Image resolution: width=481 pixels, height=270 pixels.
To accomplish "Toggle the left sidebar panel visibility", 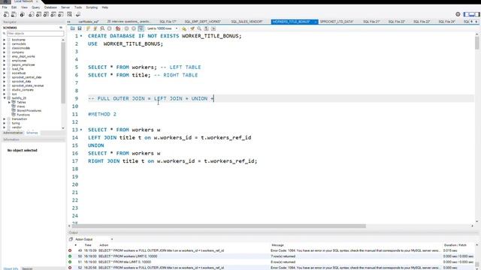I will tap(466, 14).
